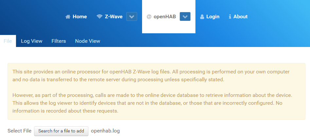Expand the openHAB dropdown chevron
The image size is (310, 139).
(x=185, y=17)
